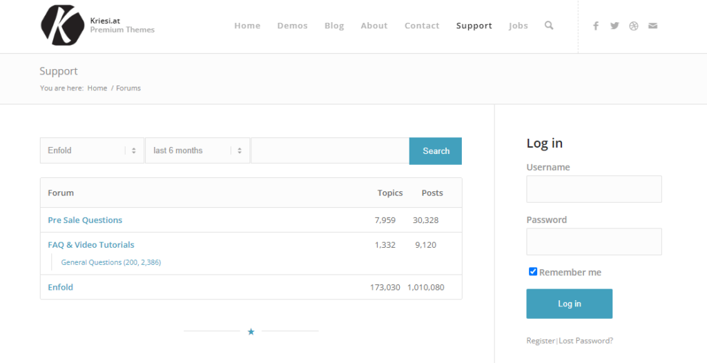
Task: Click the Posts column header
Action: pos(432,193)
